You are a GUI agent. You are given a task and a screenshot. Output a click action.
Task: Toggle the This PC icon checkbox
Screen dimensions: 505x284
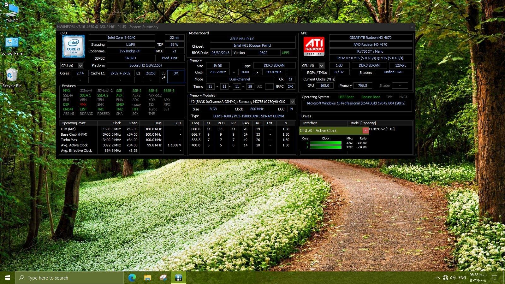coord(6,4)
